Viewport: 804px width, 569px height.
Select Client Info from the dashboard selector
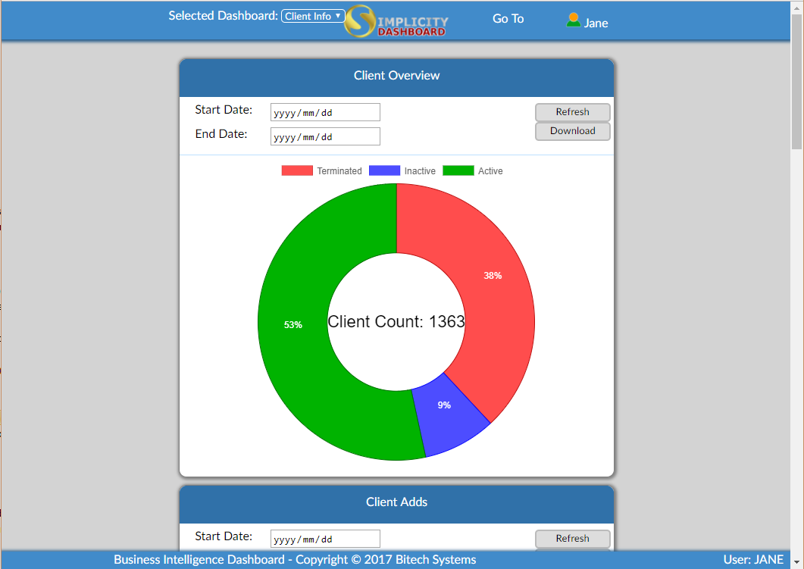312,16
